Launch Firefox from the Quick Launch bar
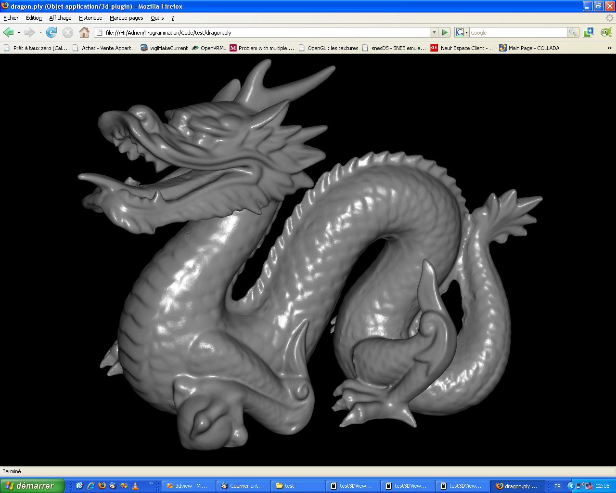This screenshot has width=616, height=493. tap(102, 486)
